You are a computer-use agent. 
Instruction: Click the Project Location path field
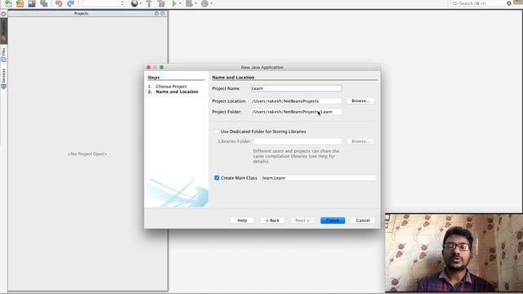click(x=296, y=101)
